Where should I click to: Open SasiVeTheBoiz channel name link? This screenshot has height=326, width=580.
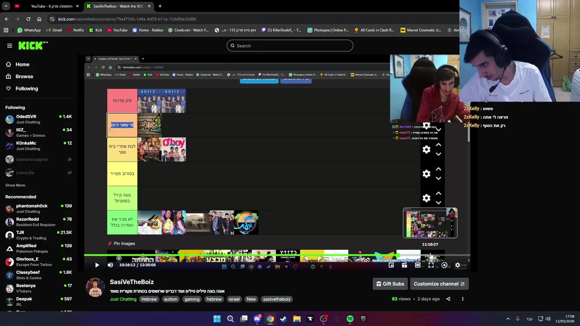(131, 282)
